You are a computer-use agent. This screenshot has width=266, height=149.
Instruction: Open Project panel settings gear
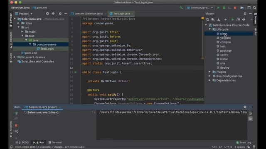pos(60,14)
